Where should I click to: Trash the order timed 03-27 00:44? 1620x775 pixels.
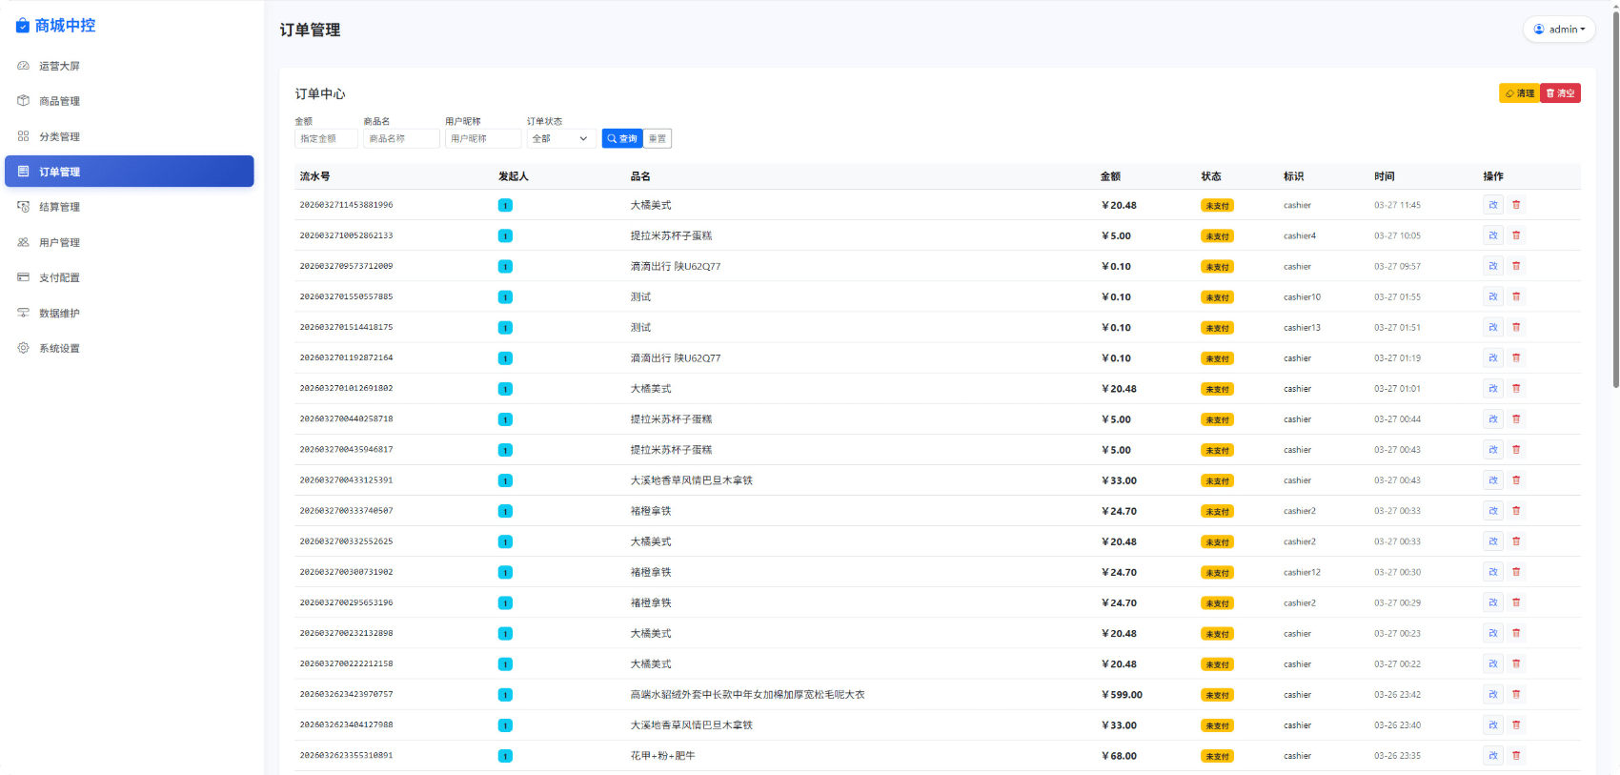pos(1516,418)
